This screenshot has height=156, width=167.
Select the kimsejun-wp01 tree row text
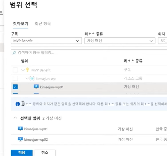pyautogui.click(x=52, y=87)
